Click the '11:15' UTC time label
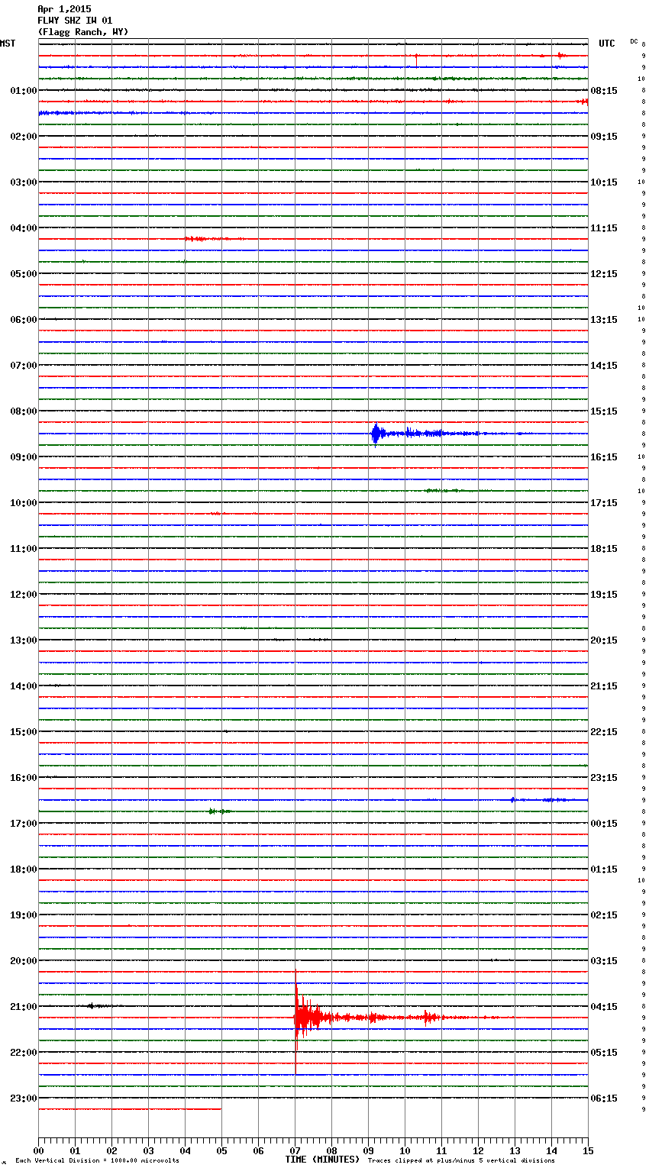This screenshot has width=649, height=1171. (x=604, y=228)
